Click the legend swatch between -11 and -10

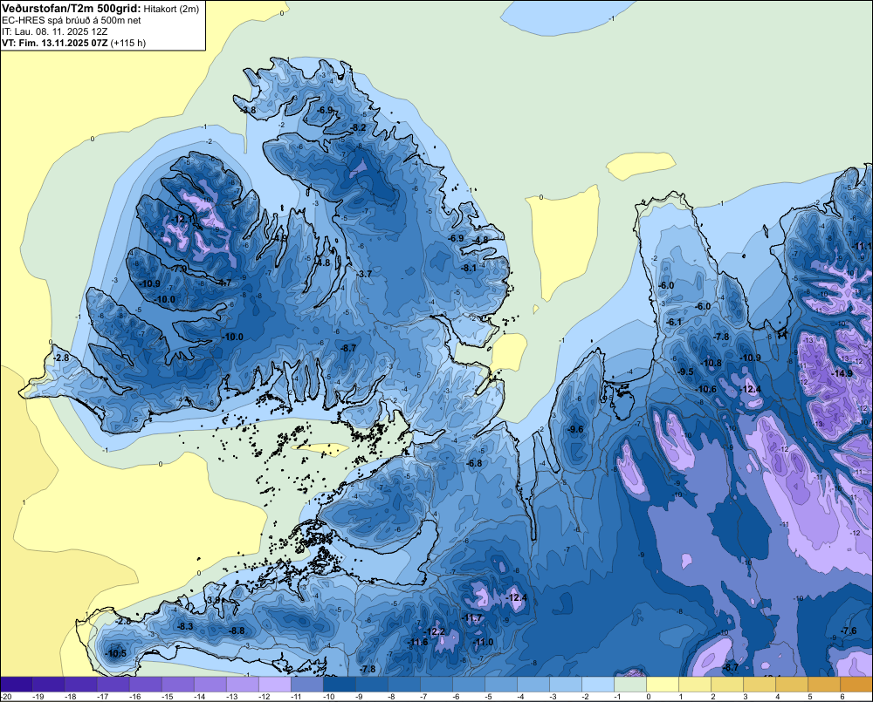[x=307, y=685]
